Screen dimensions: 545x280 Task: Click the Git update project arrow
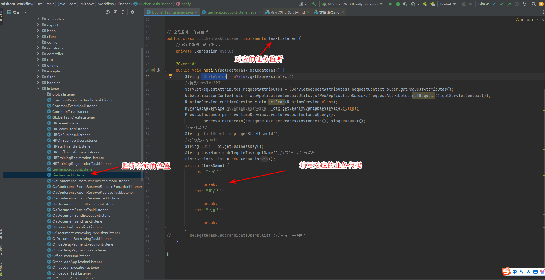click(494, 4)
